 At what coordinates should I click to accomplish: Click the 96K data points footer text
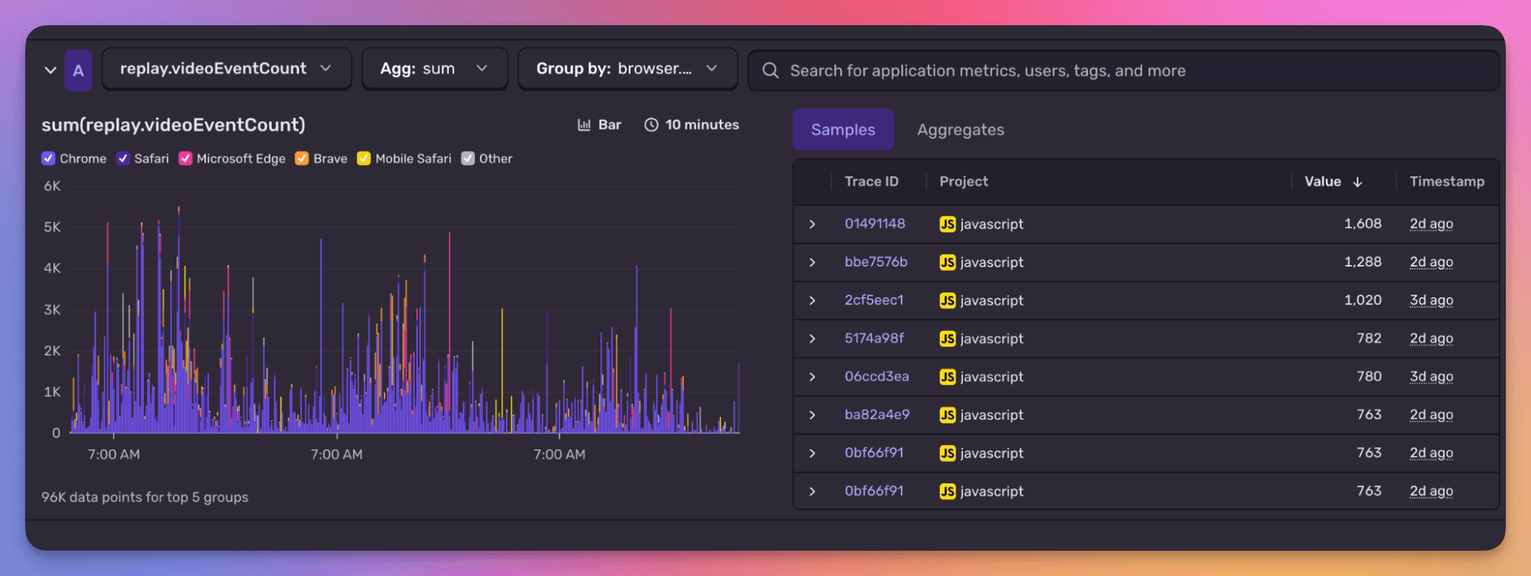(x=145, y=497)
